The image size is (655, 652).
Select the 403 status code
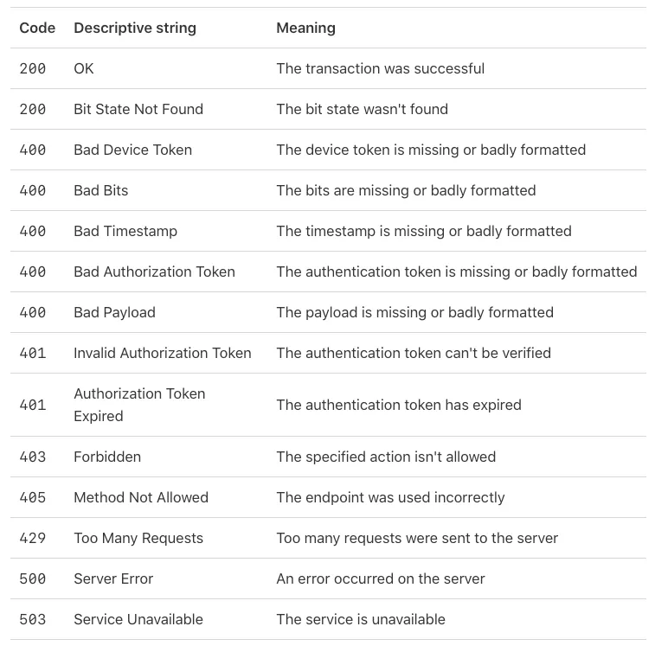pos(33,457)
